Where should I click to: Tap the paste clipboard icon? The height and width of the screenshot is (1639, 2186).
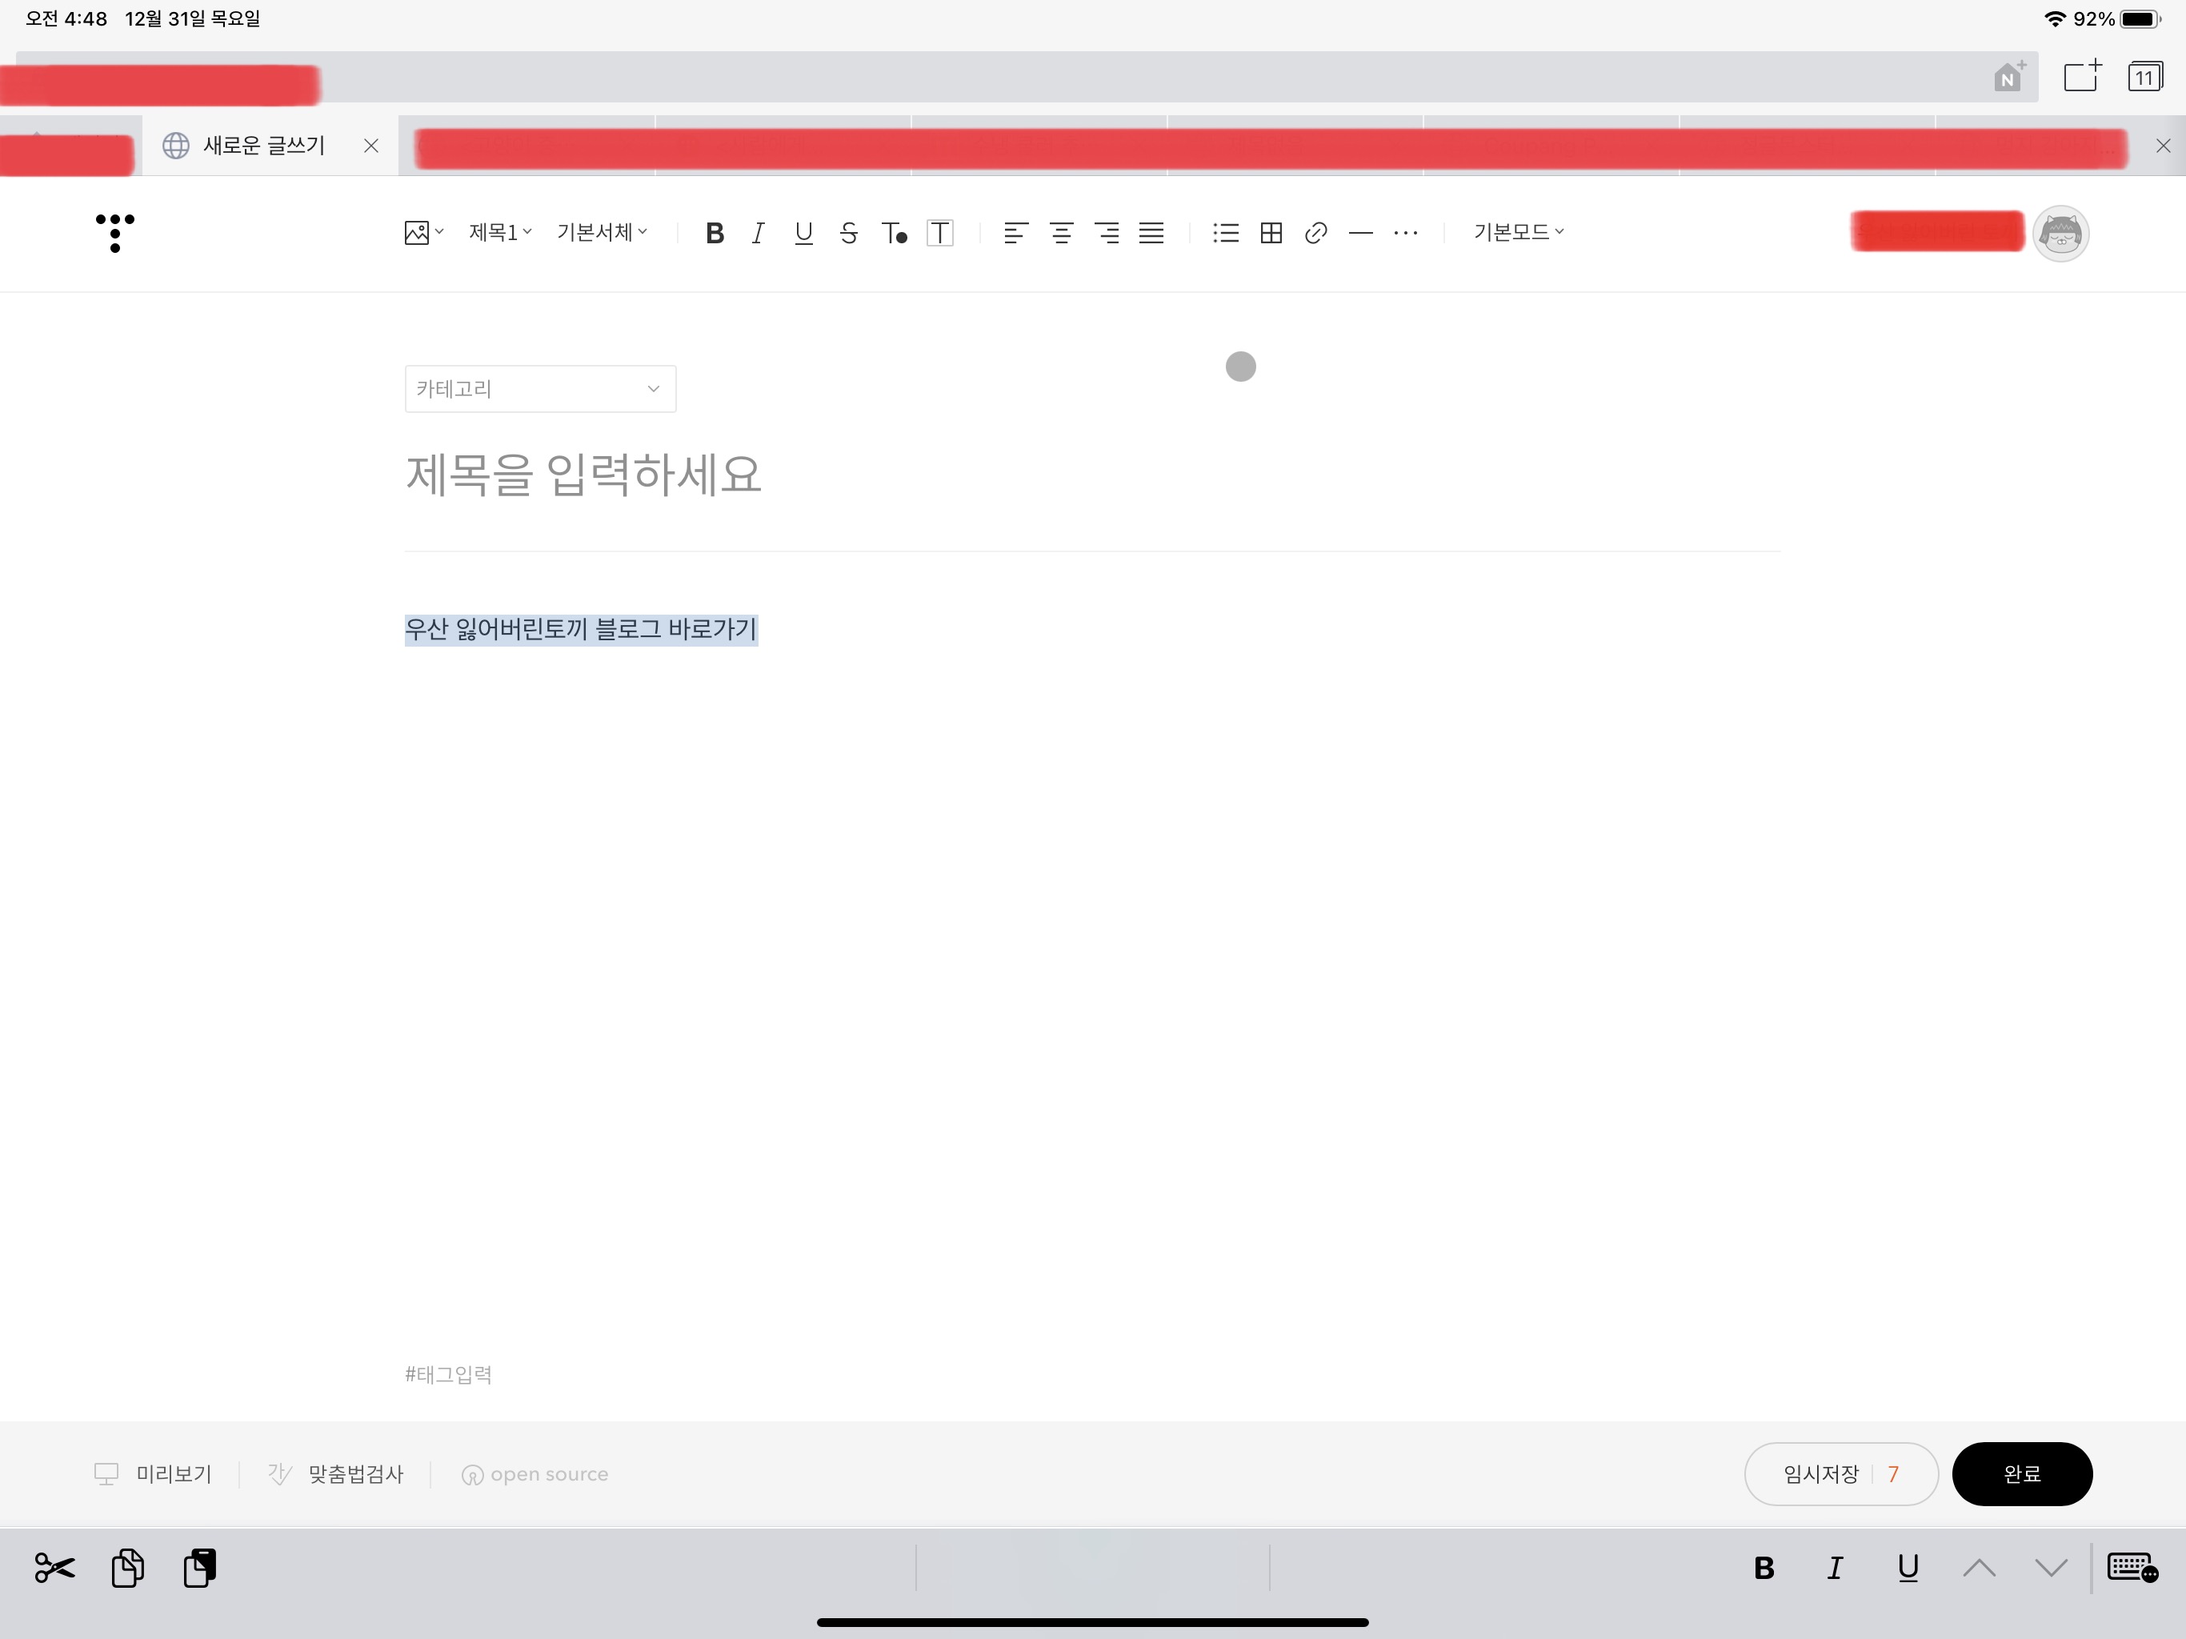pyautogui.click(x=199, y=1568)
